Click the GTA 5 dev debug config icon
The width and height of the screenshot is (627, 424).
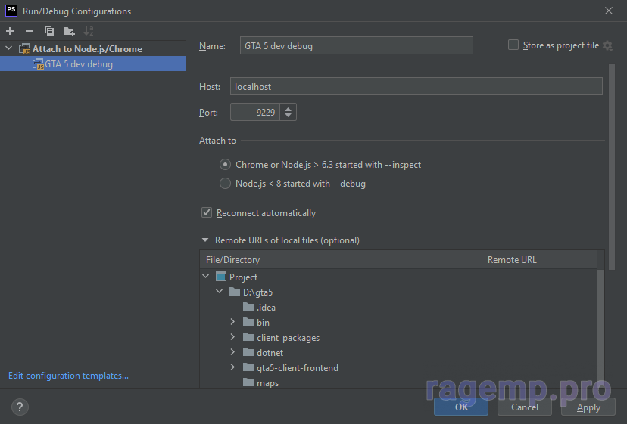click(38, 64)
